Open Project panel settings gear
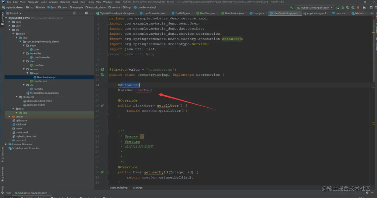The width and height of the screenshot is (377, 198). point(86,13)
